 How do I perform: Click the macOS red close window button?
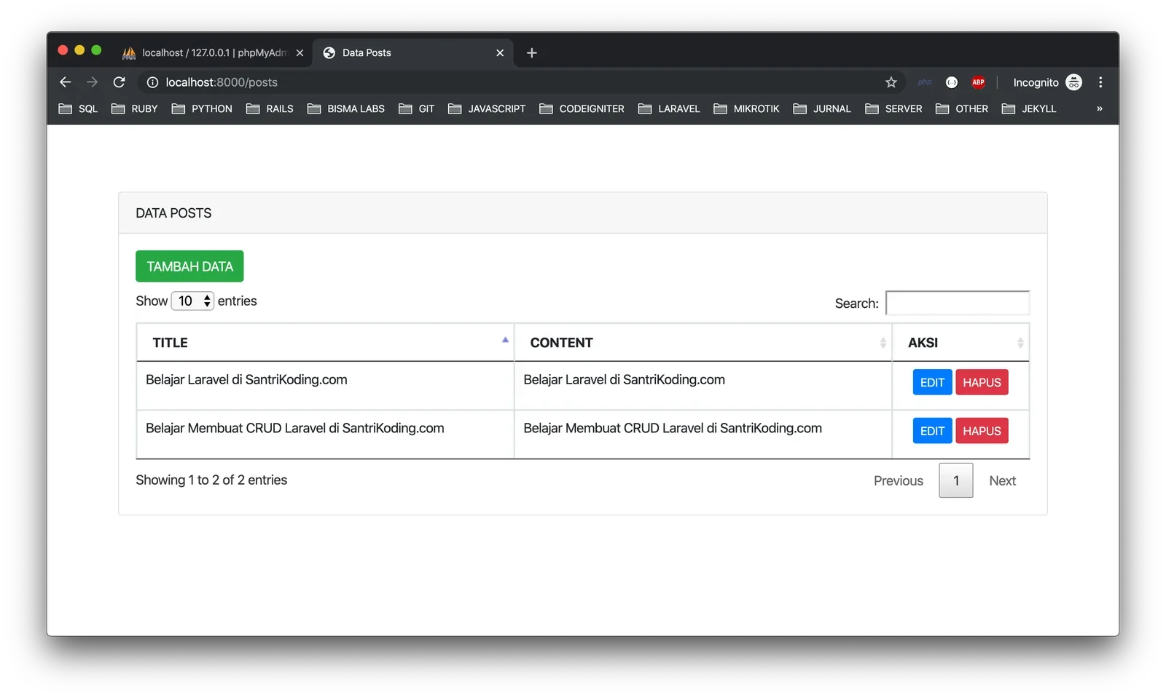click(63, 50)
